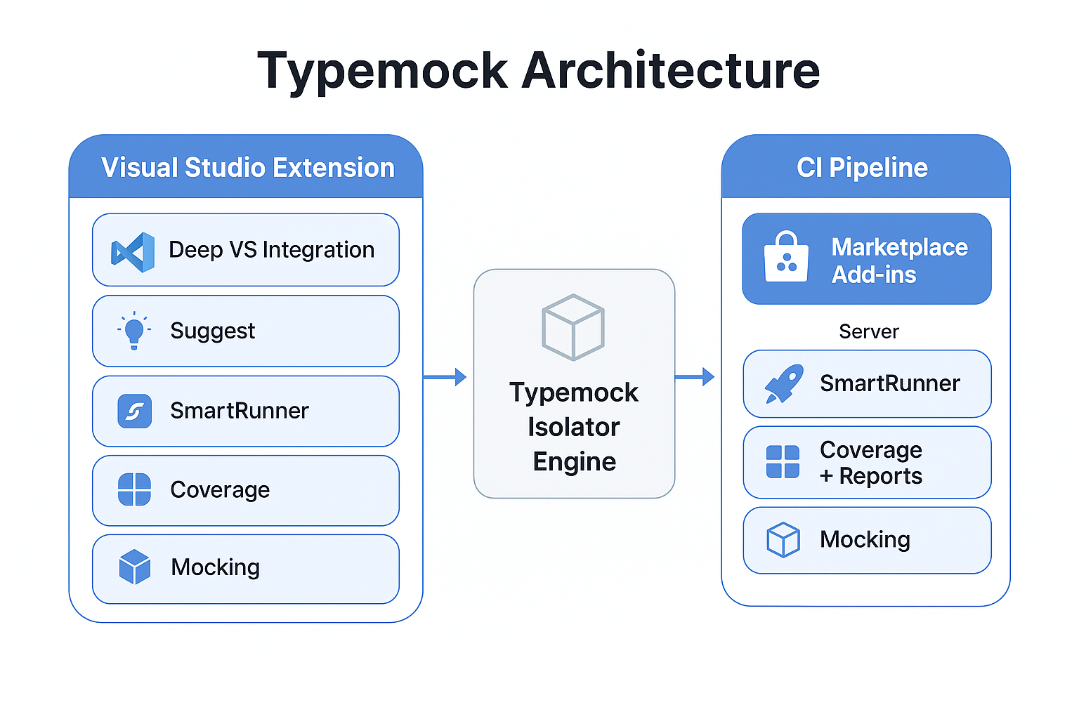Viewport: 1079px width, 719px height.
Task: Click the Coverage grid icon in the left panel
Action: click(x=135, y=490)
